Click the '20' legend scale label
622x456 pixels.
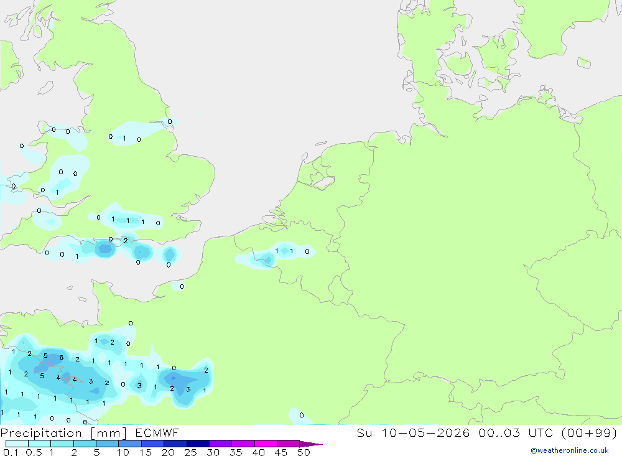coord(168,452)
